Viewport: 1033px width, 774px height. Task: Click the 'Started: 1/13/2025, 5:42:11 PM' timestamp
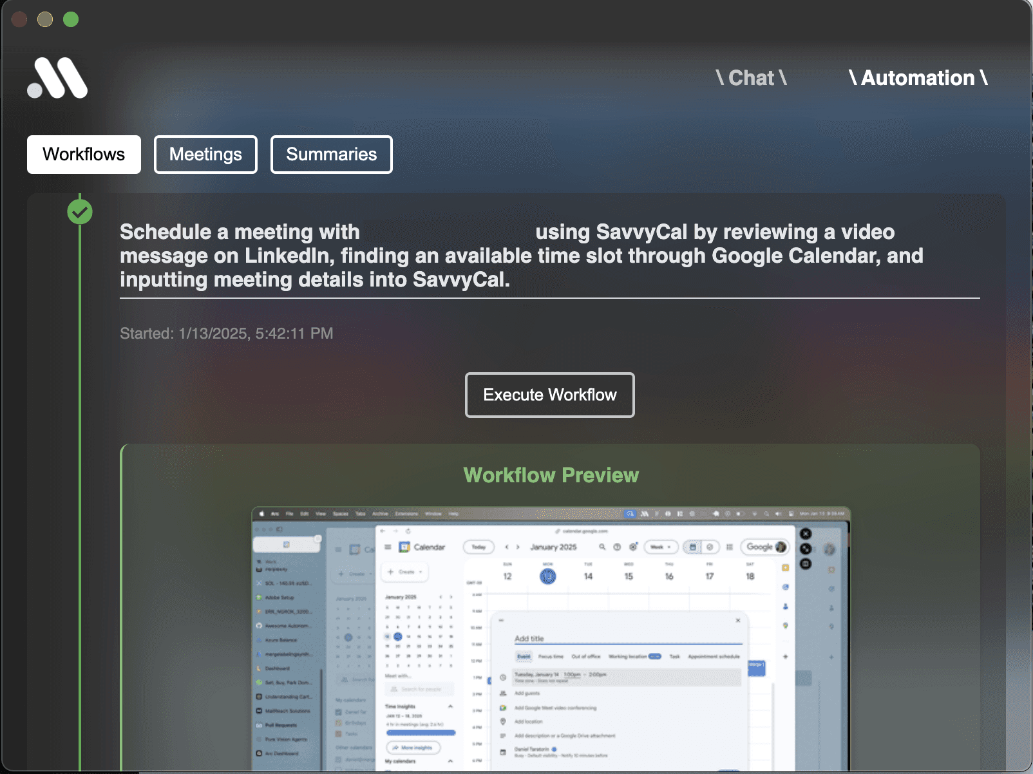(x=227, y=334)
